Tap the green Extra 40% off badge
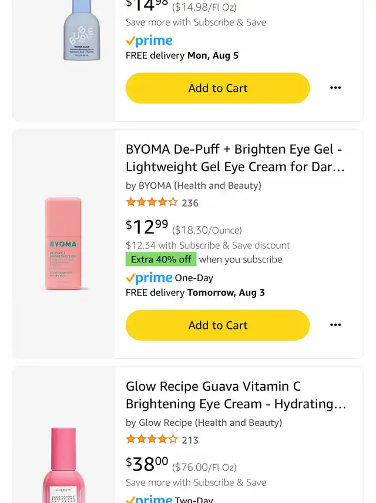The image size is (376, 503). tap(161, 259)
